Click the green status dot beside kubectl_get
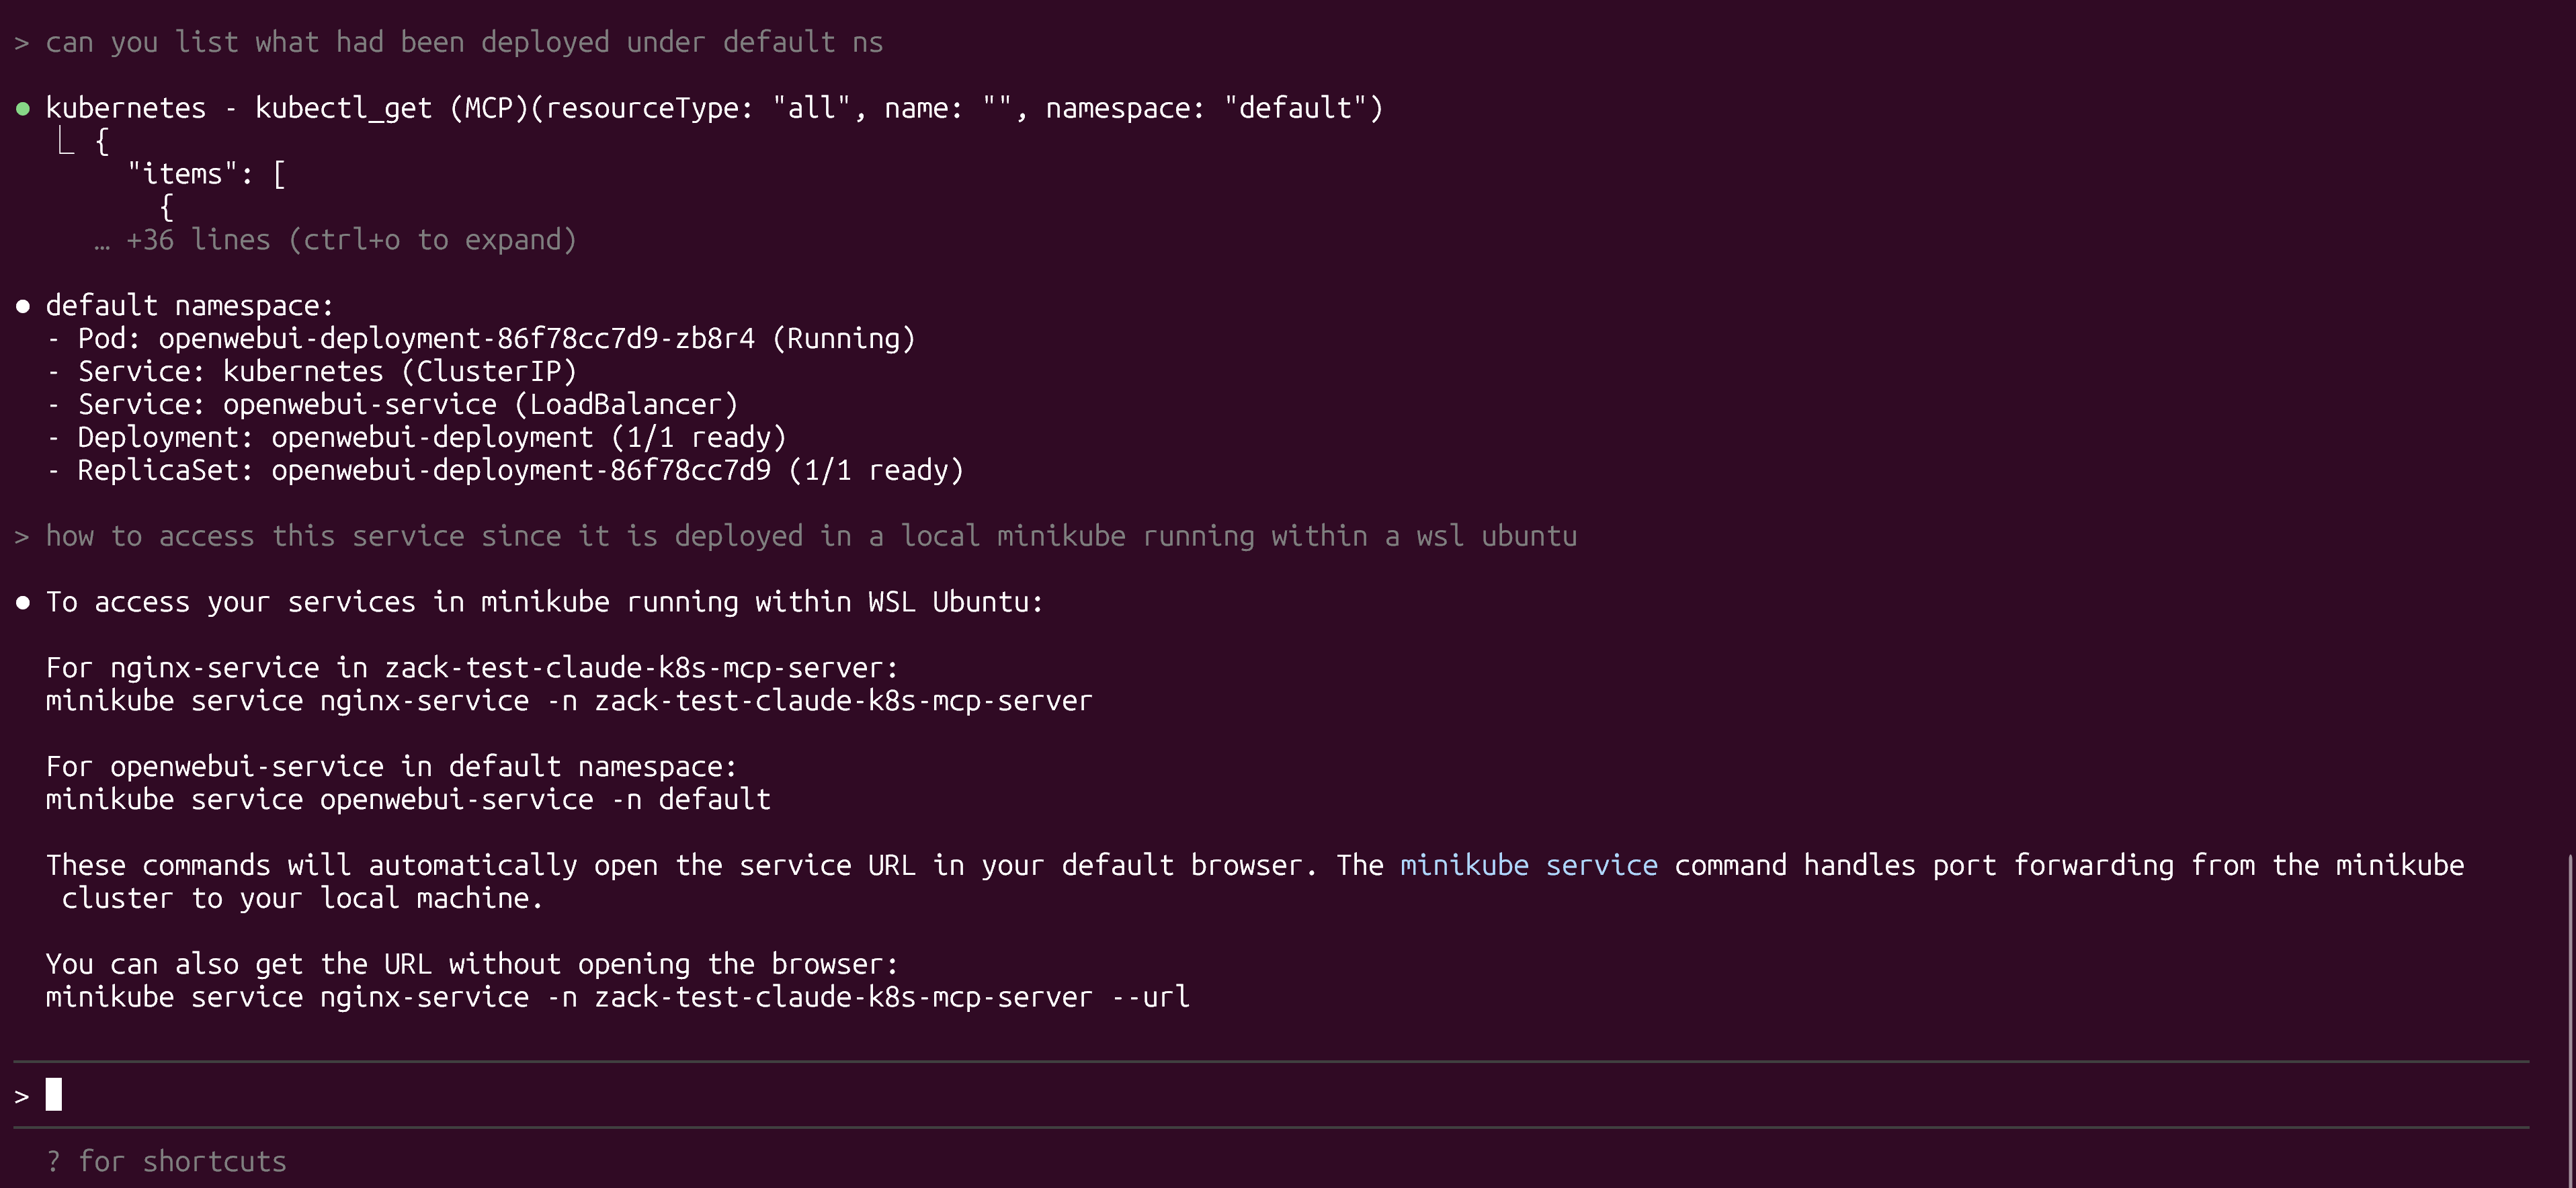 pyautogui.click(x=23, y=108)
